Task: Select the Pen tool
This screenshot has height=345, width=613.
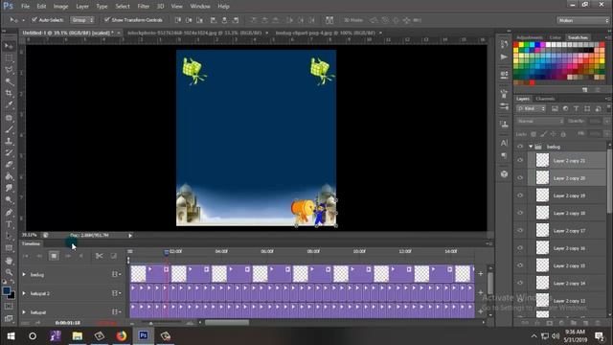Action: pyautogui.click(x=9, y=213)
